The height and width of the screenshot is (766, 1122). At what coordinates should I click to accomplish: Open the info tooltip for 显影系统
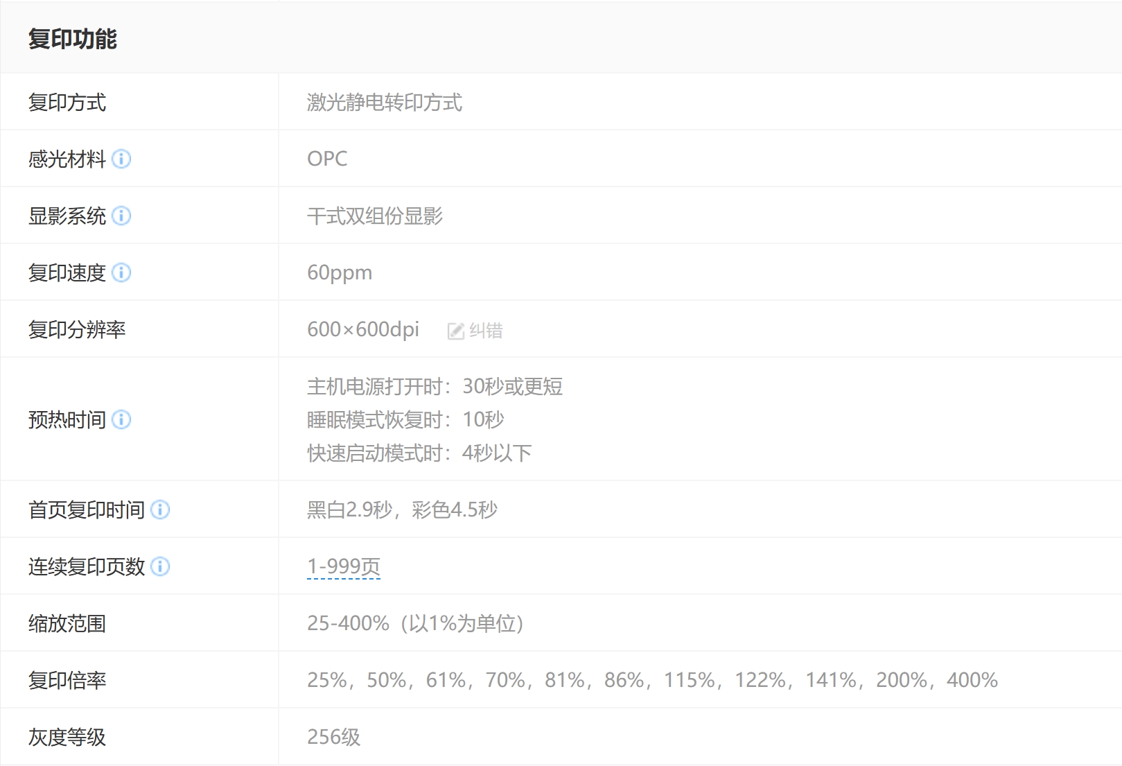point(121,216)
